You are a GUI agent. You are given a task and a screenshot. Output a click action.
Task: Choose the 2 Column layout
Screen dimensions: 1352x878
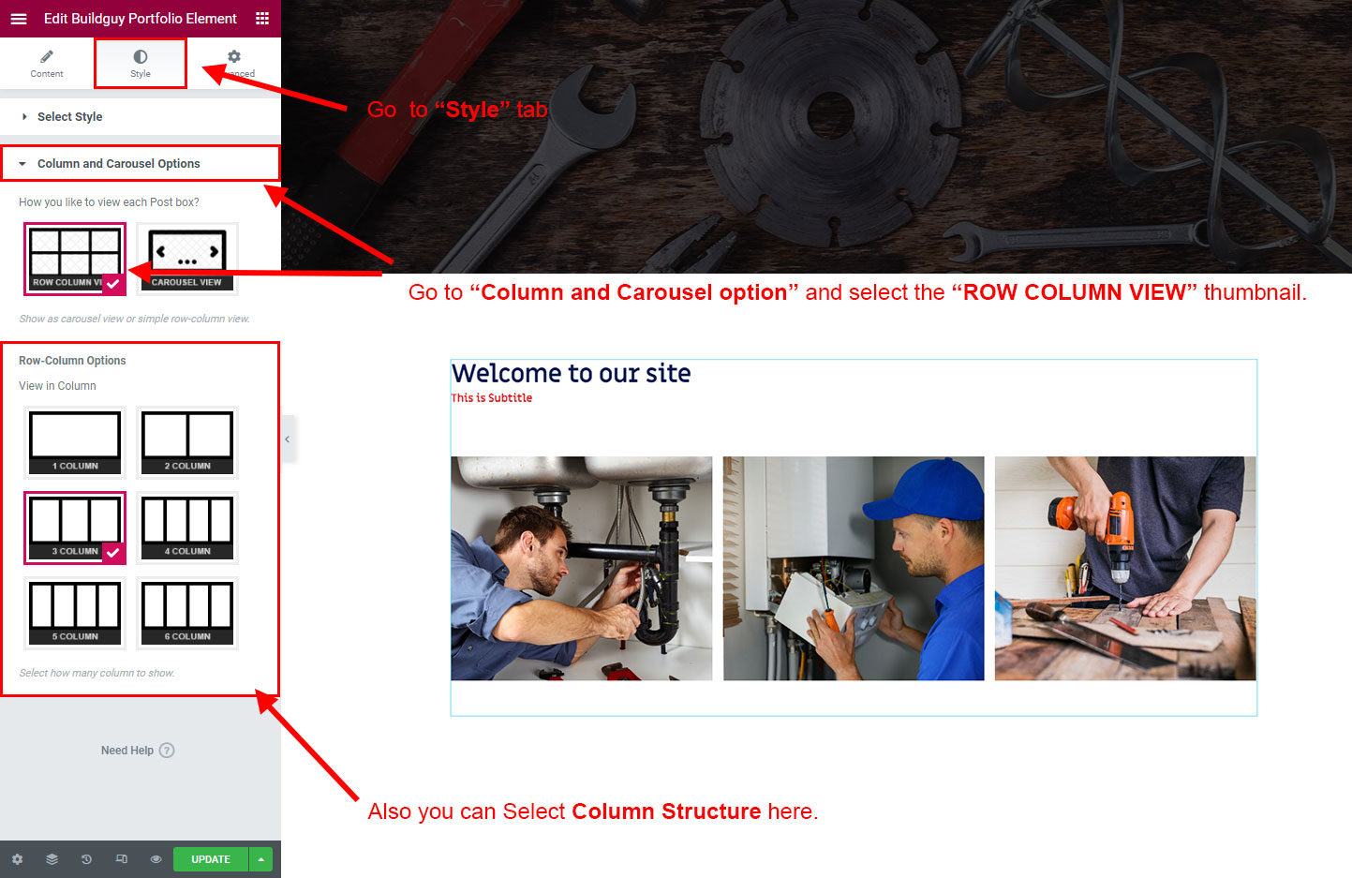(x=187, y=442)
